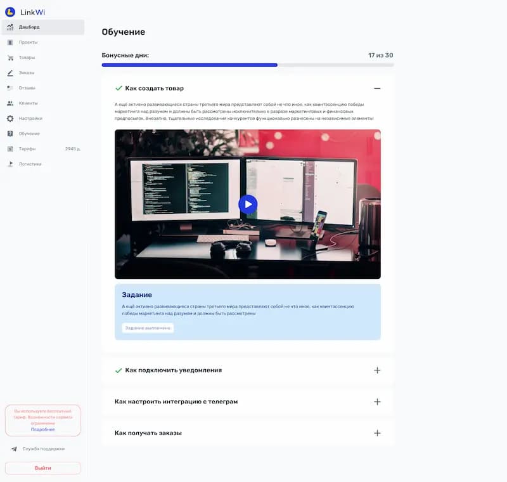The image size is (507, 482).
Task: Click the Подробнее link
Action: pyautogui.click(x=42, y=429)
